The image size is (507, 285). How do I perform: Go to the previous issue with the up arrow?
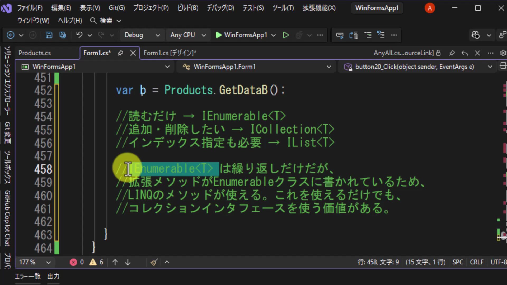[x=115, y=262]
